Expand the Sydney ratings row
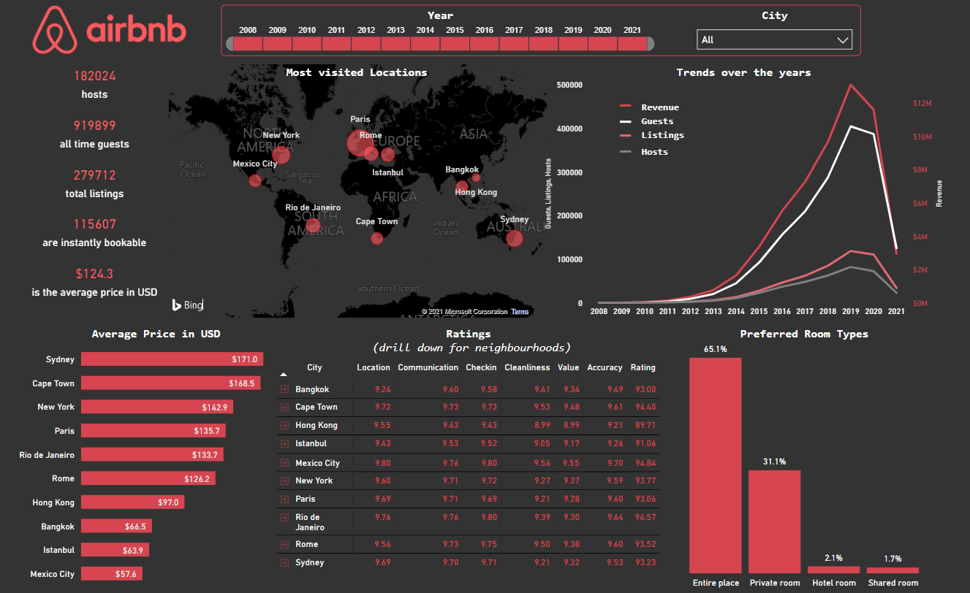This screenshot has width=970, height=593. coord(284,562)
